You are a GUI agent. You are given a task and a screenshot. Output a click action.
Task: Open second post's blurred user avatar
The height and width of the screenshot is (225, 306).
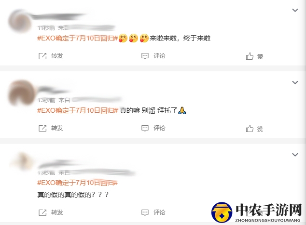(21, 93)
